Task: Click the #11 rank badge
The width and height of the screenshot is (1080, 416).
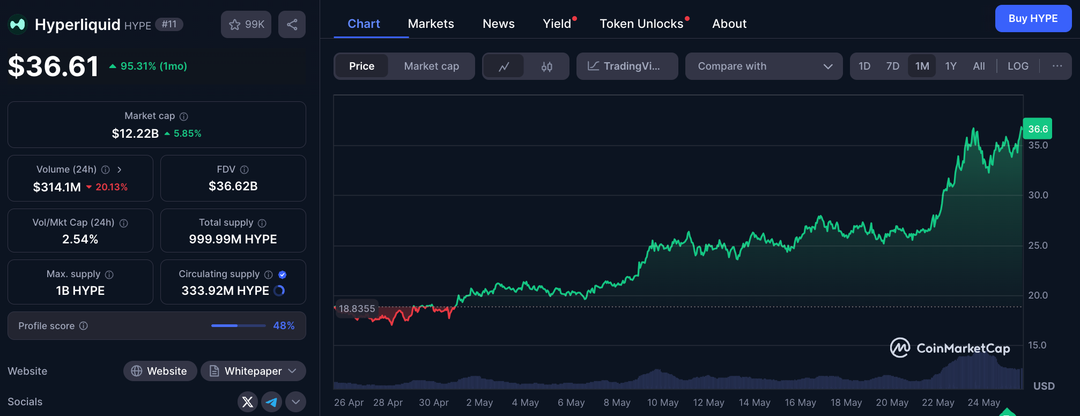Action: click(169, 24)
